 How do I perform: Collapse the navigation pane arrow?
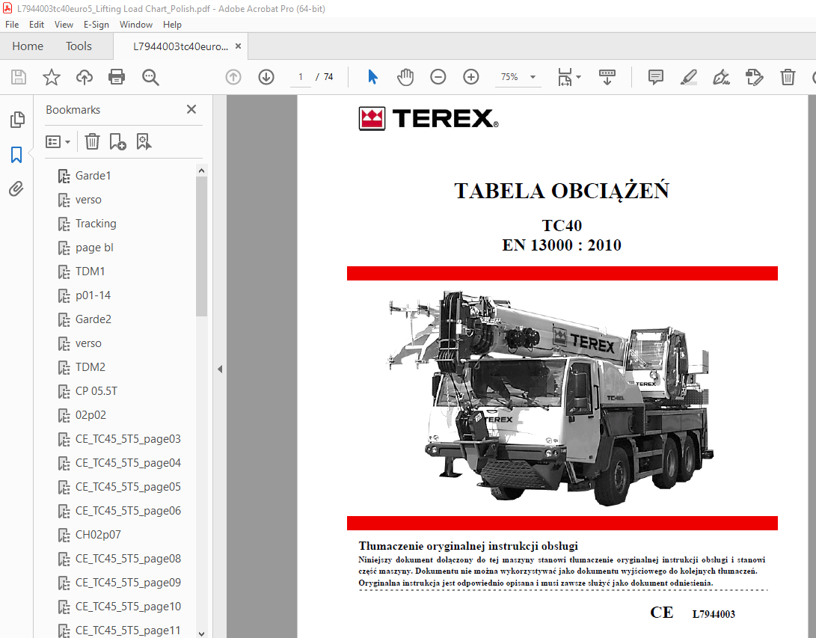220,369
